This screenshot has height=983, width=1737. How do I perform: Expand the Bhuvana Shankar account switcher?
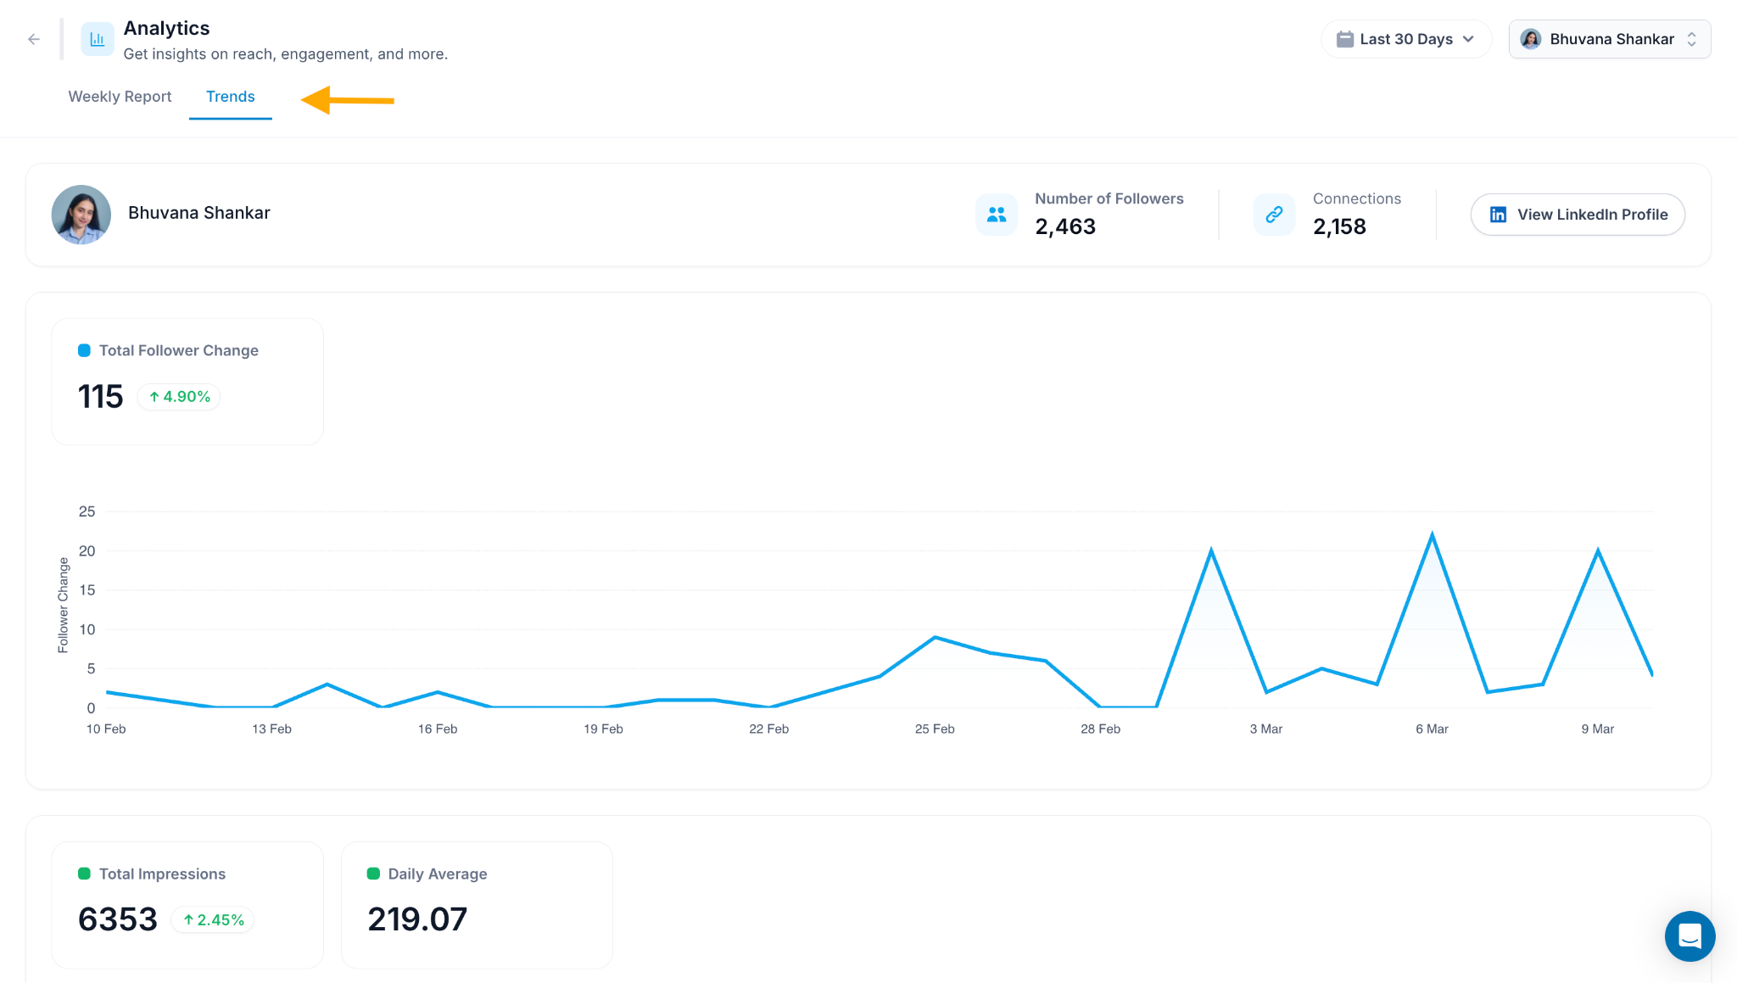point(1610,39)
